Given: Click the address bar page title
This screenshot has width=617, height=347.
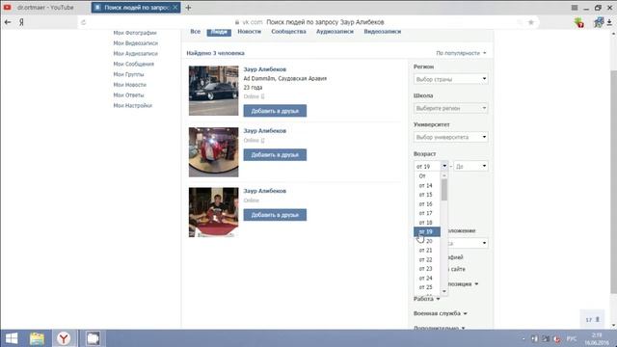Looking at the screenshot, I should [325, 22].
